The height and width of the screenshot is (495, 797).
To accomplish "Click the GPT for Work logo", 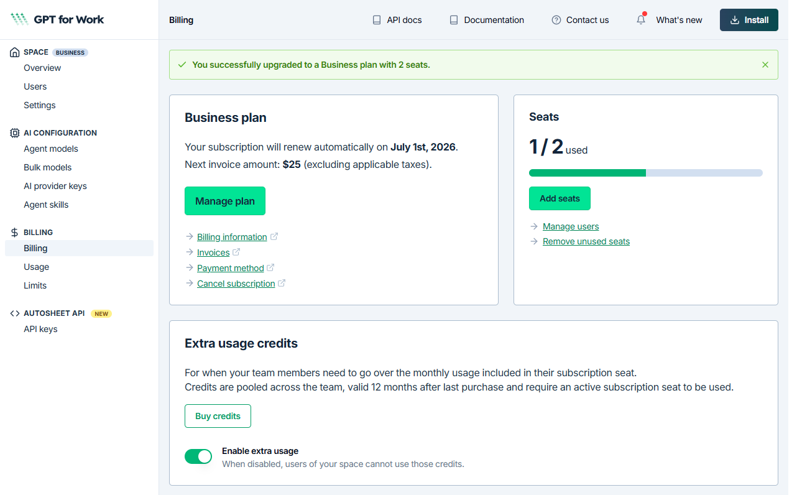I will pyautogui.click(x=57, y=19).
